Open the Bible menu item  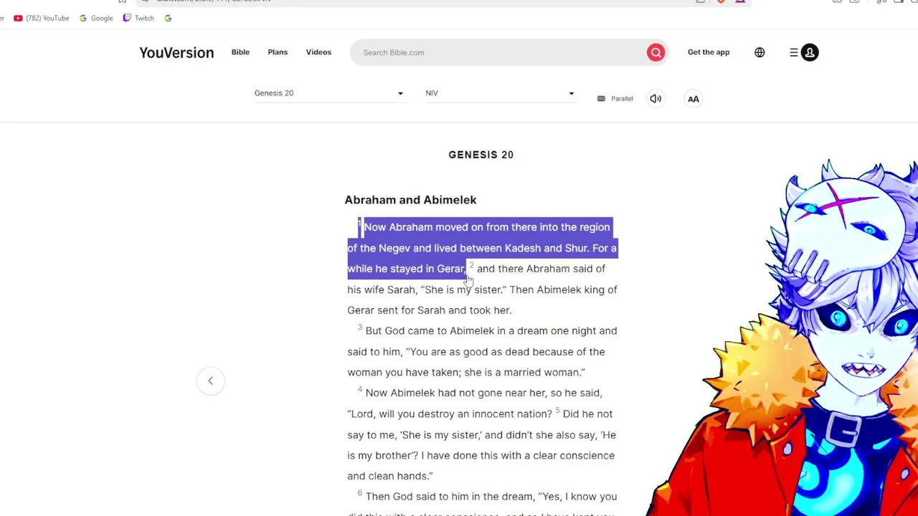(240, 52)
